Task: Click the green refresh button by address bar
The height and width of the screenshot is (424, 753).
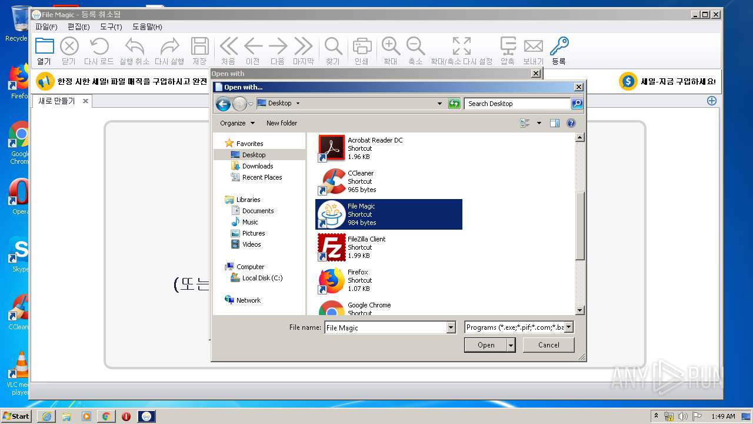Action: tap(454, 104)
